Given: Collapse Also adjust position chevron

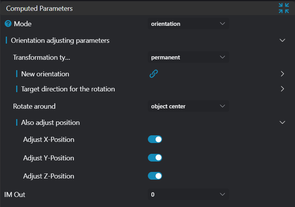Looking at the screenshot, I should 282,122.
